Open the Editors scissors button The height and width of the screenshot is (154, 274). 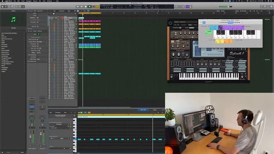(23, 7)
